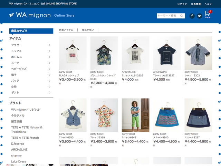The width and height of the screenshot is (221, 166).
Task: Open Tシャツ6342 boy model thumbnail
Action: pyautogui.click(x=135, y=115)
